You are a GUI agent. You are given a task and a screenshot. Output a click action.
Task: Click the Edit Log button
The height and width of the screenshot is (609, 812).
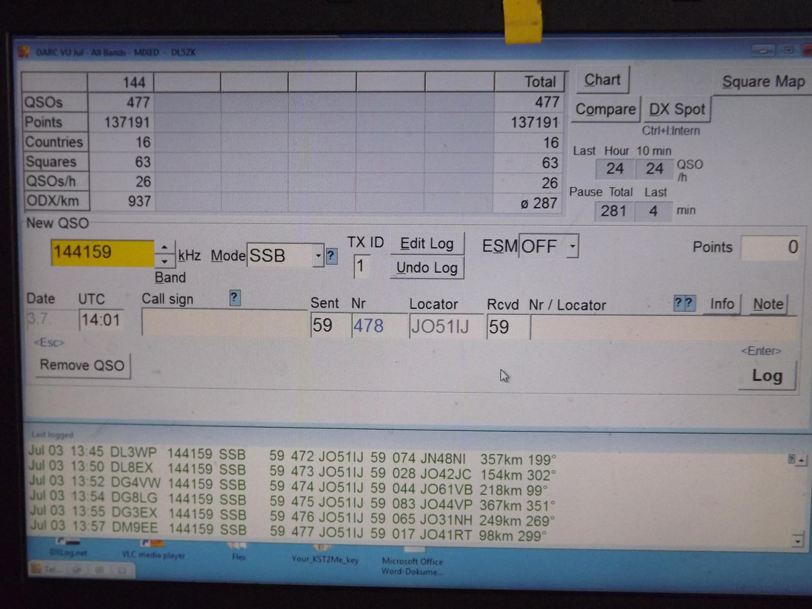pyautogui.click(x=427, y=244)
